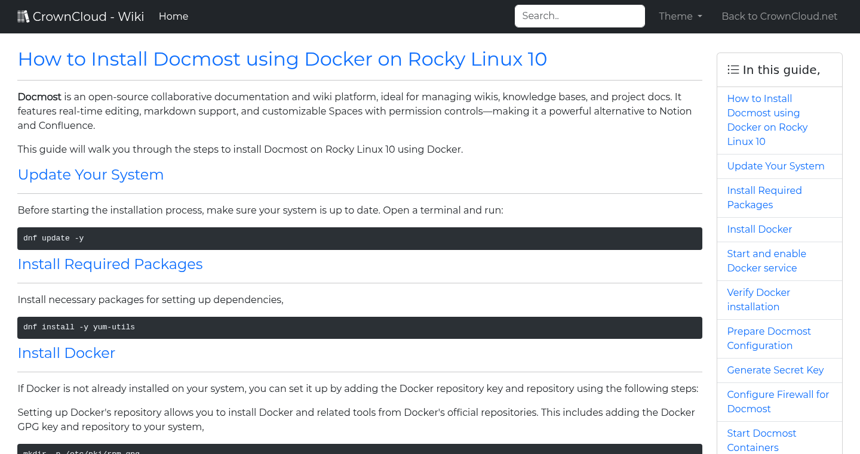Screen dimensions: 860x454
Task: Open the first sidebar link about installing Docmost
Action: pos(767,119)
